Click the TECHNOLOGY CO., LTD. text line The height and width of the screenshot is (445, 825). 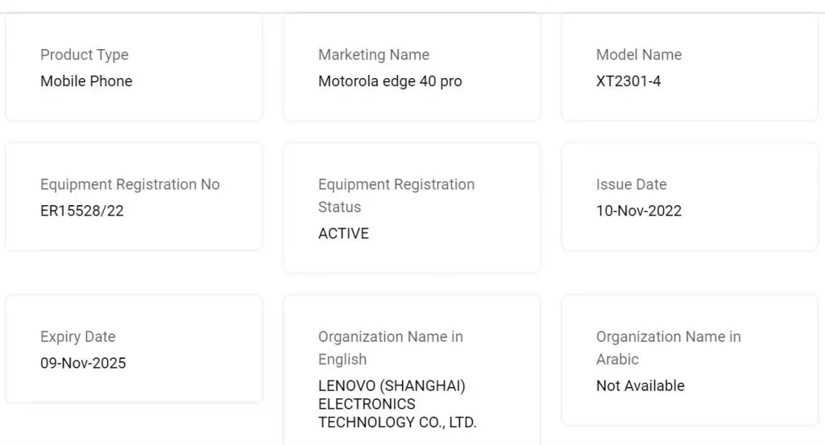pos(397,422)
